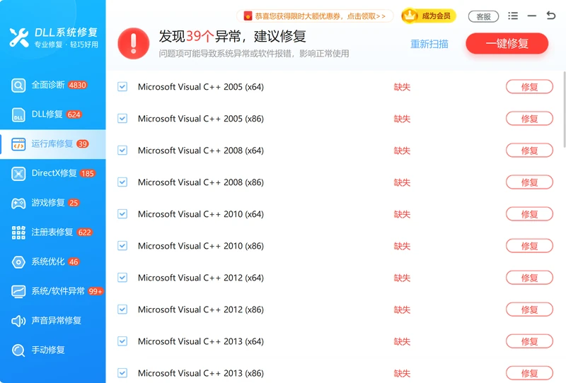Click the 一键修复 red button
Screen dimensions: 566x383
(x=507, y=44)
